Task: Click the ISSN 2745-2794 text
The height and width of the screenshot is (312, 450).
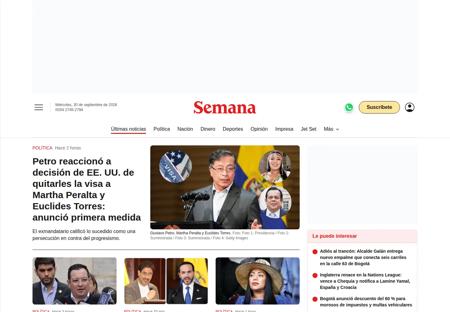Action: pyautogui.click(x=69, y=110)
